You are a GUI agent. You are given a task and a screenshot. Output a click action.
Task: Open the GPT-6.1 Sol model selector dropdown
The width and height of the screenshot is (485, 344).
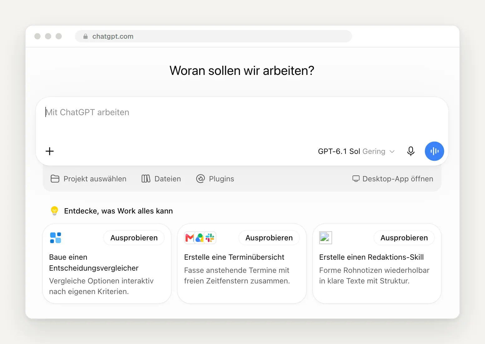[356, 151]
